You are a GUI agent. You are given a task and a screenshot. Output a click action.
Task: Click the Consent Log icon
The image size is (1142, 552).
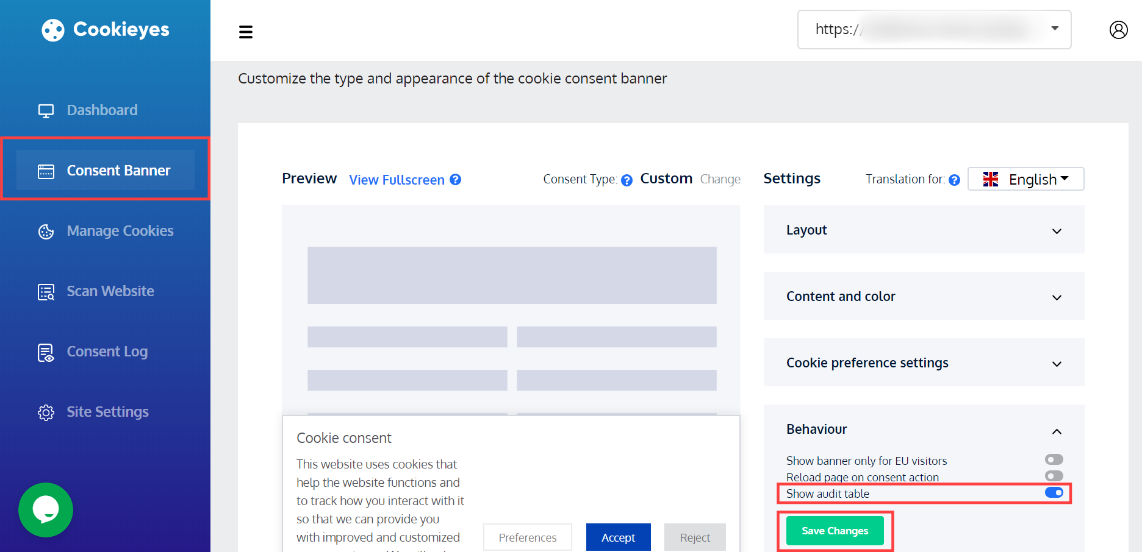coord(46,352)
